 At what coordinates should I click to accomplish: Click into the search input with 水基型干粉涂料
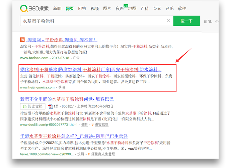94,21
